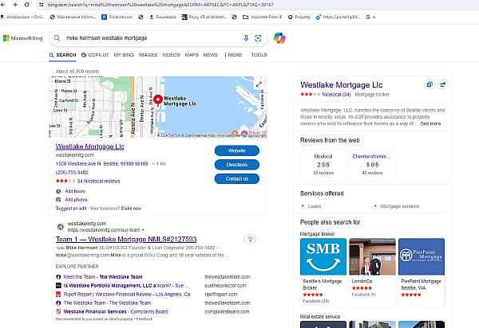Open the Ripoff Report Westlake Financial link
The image size is (479, 328).
127,295
